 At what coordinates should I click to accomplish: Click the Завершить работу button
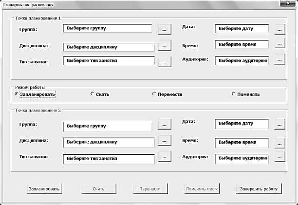point(259,188)
